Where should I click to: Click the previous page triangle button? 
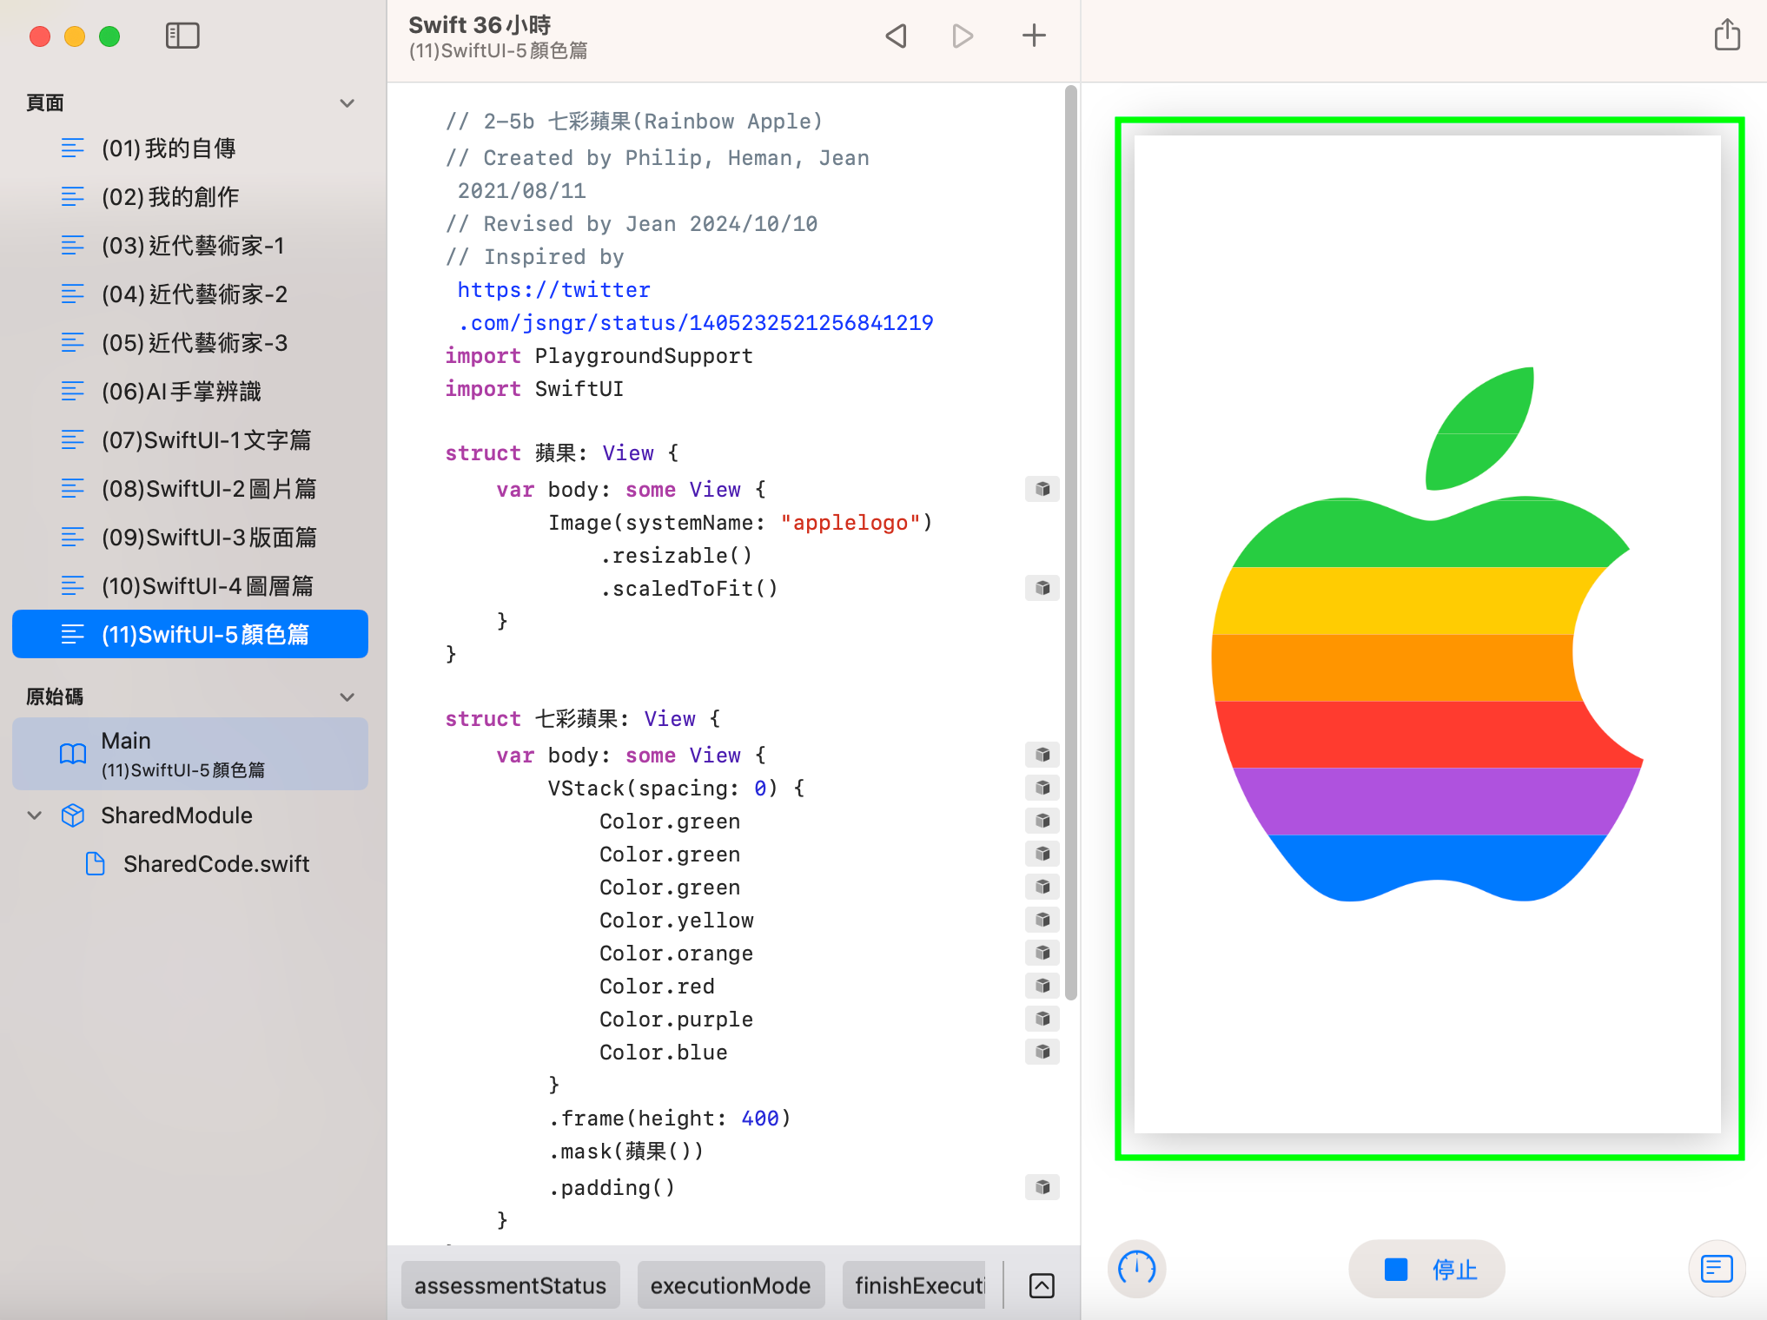coord(897,36)
